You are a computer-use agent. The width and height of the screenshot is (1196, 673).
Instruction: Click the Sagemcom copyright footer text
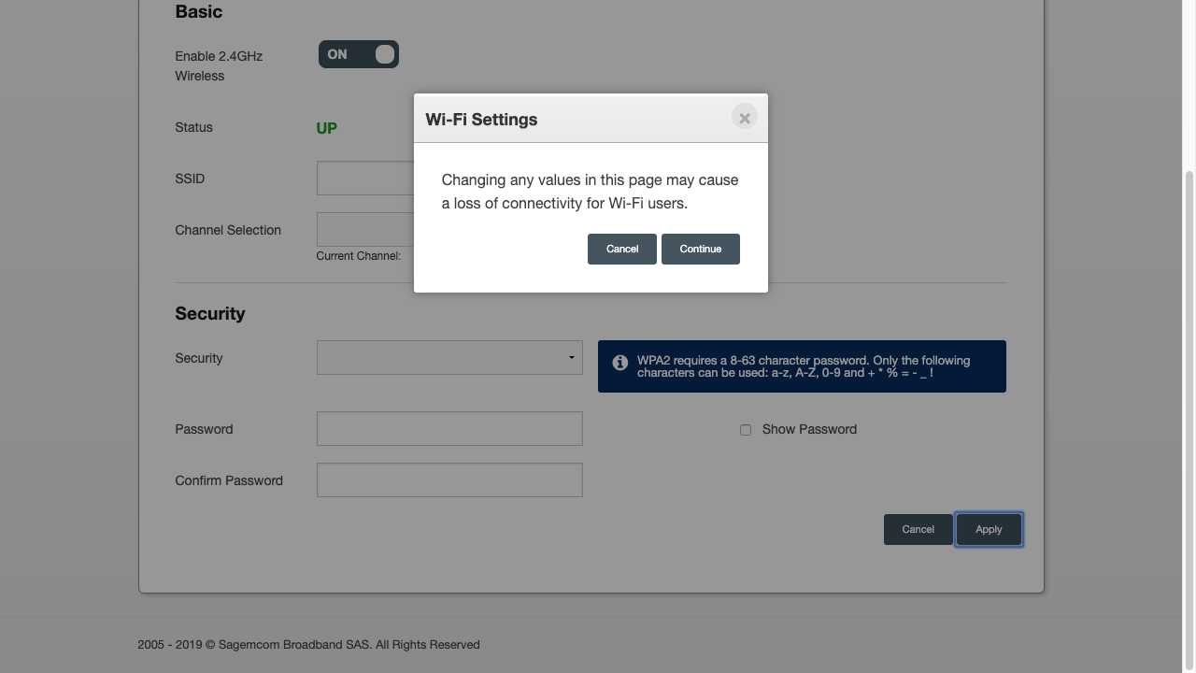pos(308,644)
